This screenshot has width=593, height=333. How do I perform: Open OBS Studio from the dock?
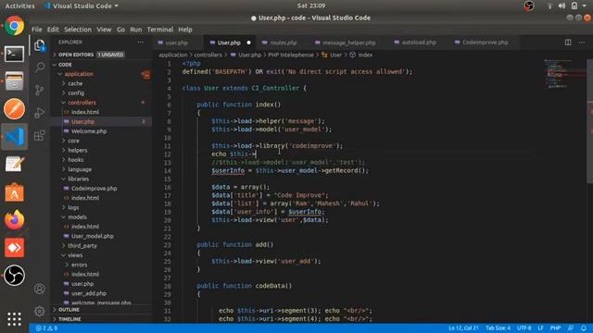point(15,276)
